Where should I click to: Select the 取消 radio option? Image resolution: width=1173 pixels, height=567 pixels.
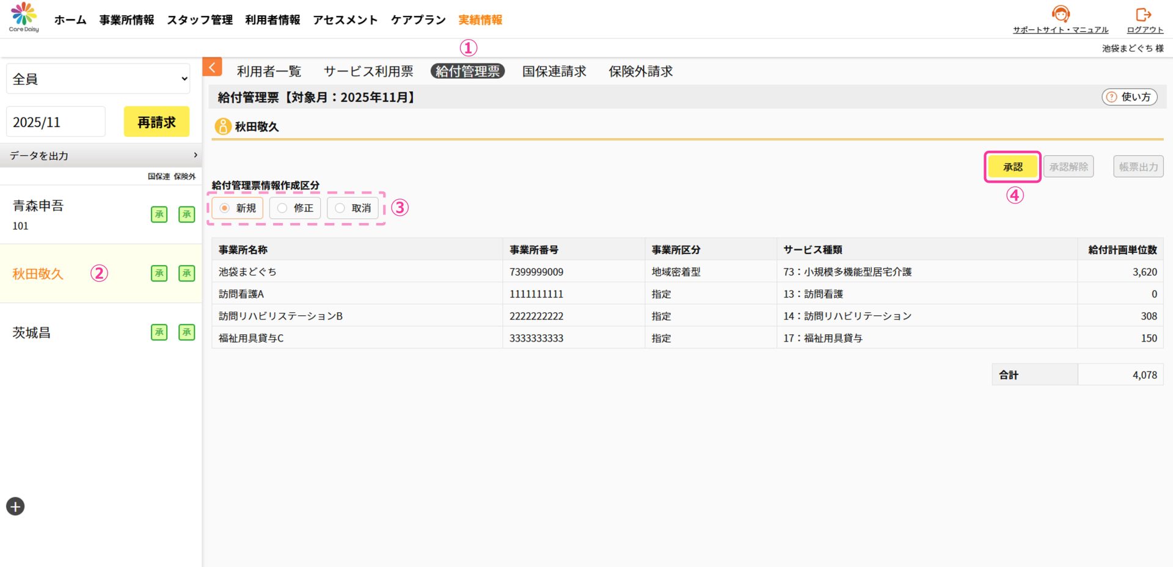point(340,208)
